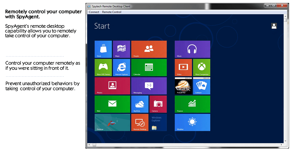Image resolution: width=292 pixels, height=153 pixels.
Task: Open the Internet Explorer tile
Action: coord(122,68)
